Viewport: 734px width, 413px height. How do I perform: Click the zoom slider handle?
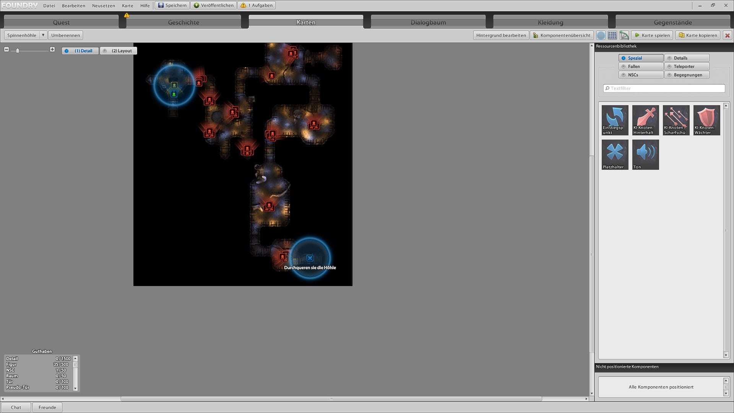tap(18, 50)
